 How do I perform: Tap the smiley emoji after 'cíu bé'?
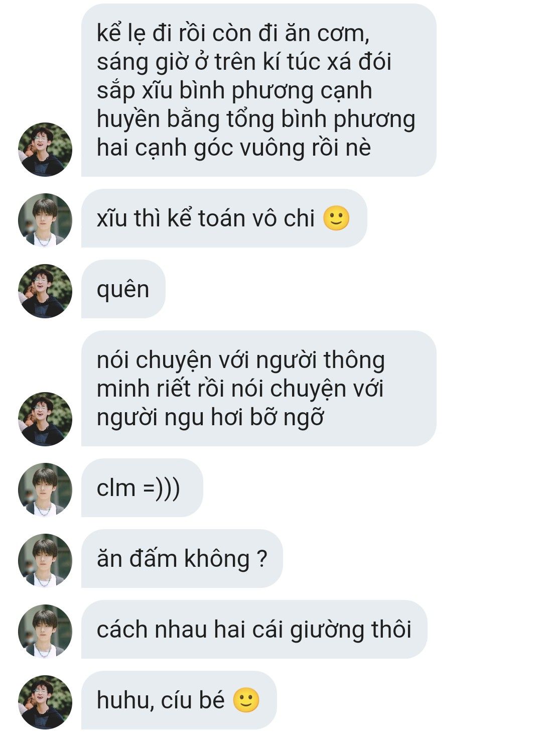point(246,700)
